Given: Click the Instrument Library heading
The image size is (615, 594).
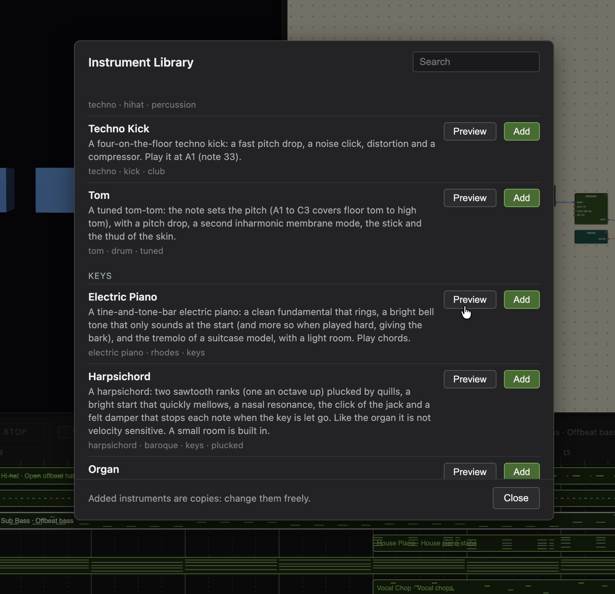Looking at the screenshot, I should coord(141,62).
